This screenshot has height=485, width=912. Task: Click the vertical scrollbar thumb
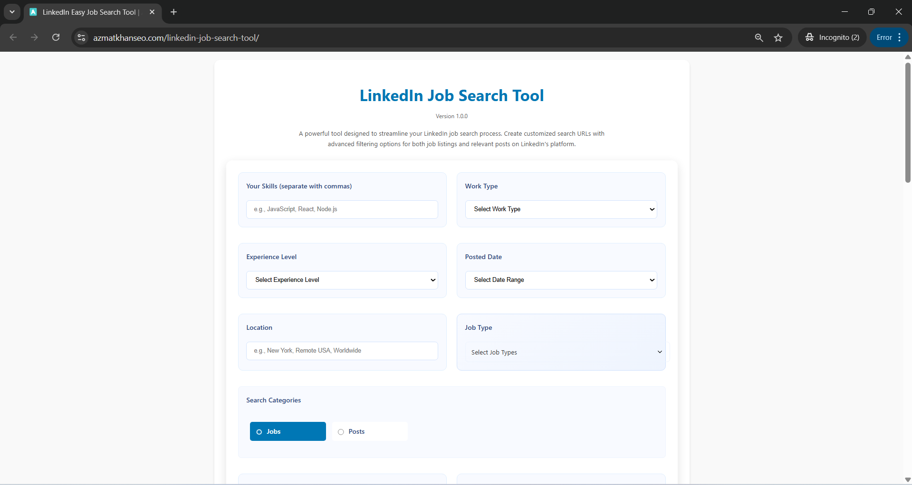908,122
